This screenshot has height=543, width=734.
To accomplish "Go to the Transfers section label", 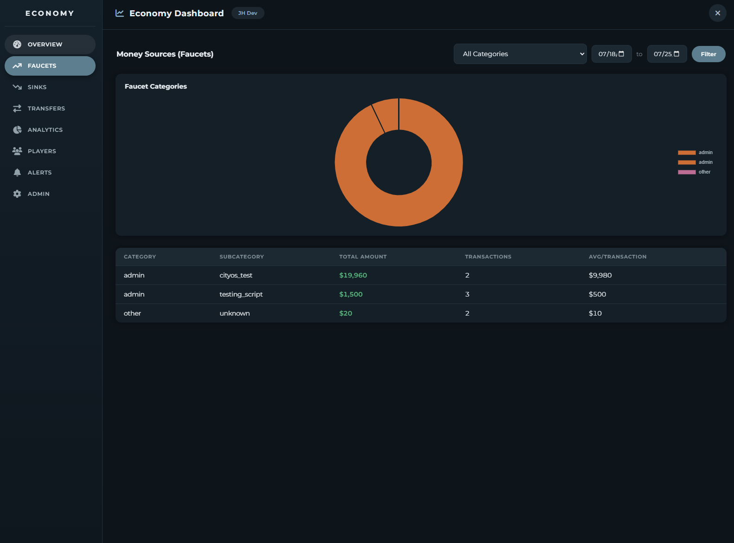I will 46,109.
